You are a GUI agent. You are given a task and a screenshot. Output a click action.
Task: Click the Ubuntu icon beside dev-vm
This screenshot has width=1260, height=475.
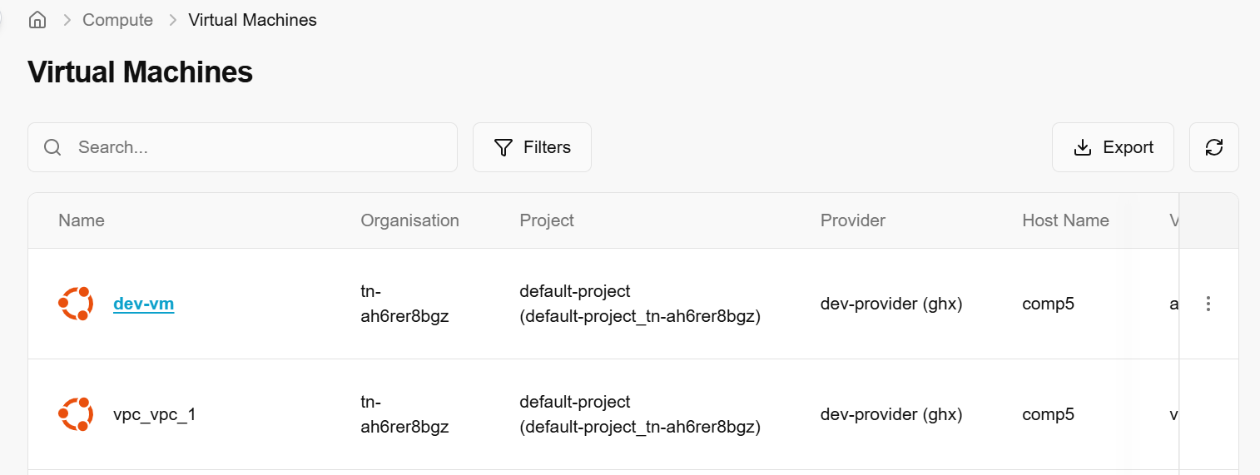(x=76, y=304)
